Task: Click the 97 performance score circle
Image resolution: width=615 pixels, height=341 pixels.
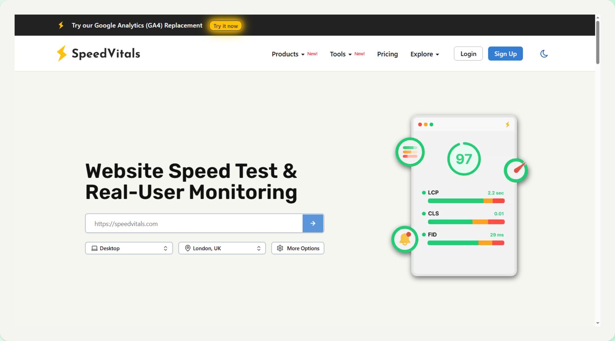Action: click(x=464, y=159)
